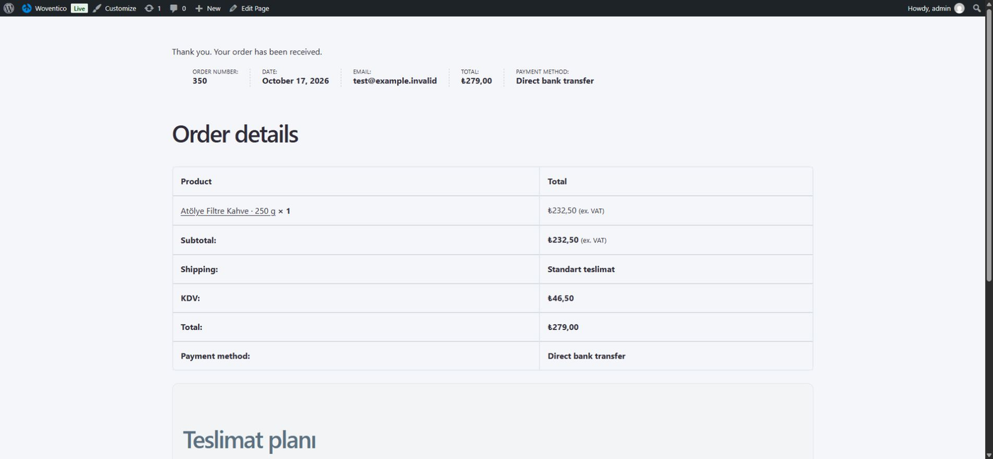Open the pending updates icon
The width and height of the screenshot is (993, 459).
coord(149,8)
